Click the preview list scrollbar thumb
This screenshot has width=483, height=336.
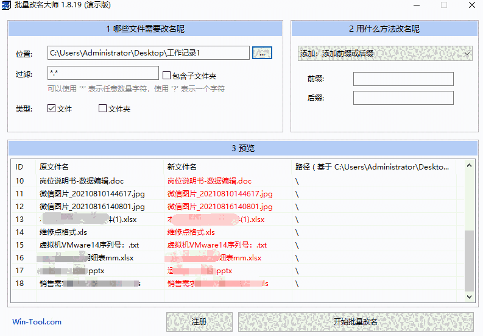[469, 261]
